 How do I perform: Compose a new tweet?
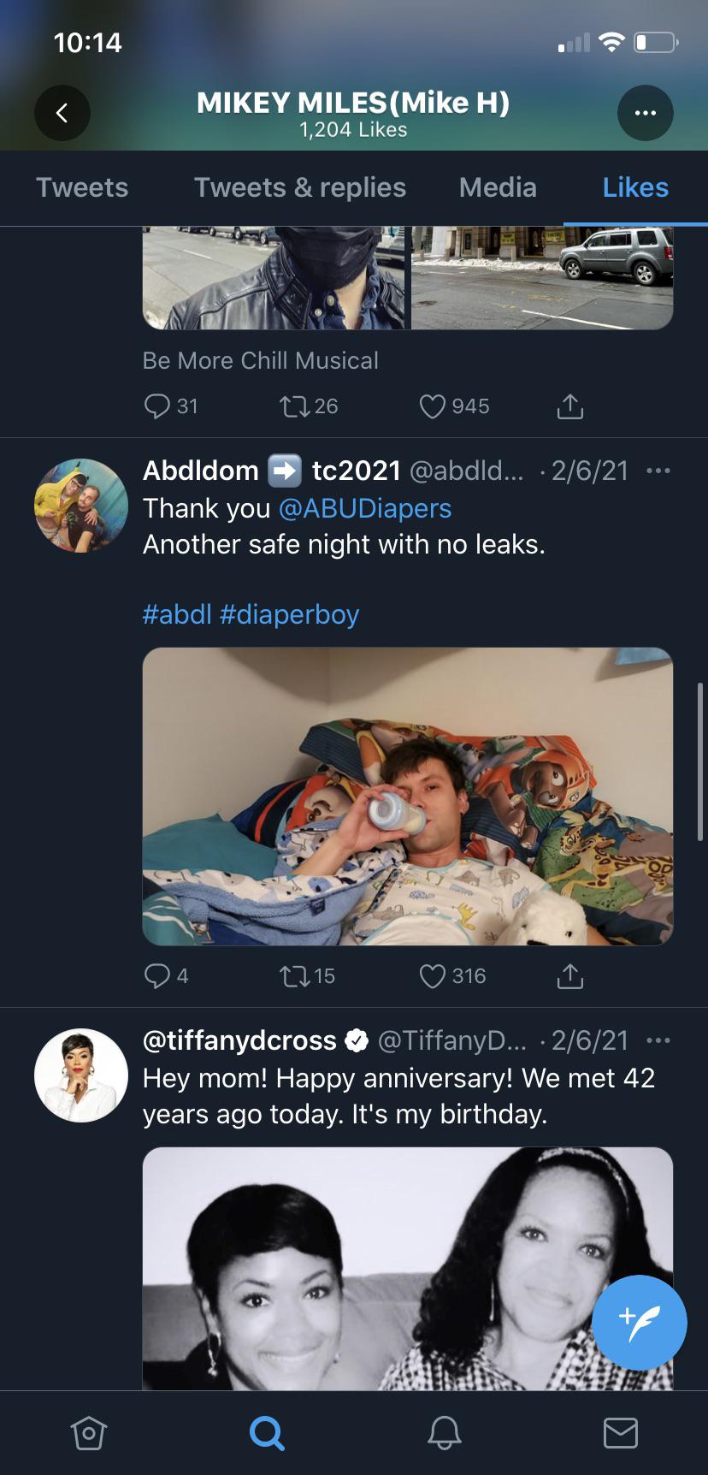(x=639, y=1322)
